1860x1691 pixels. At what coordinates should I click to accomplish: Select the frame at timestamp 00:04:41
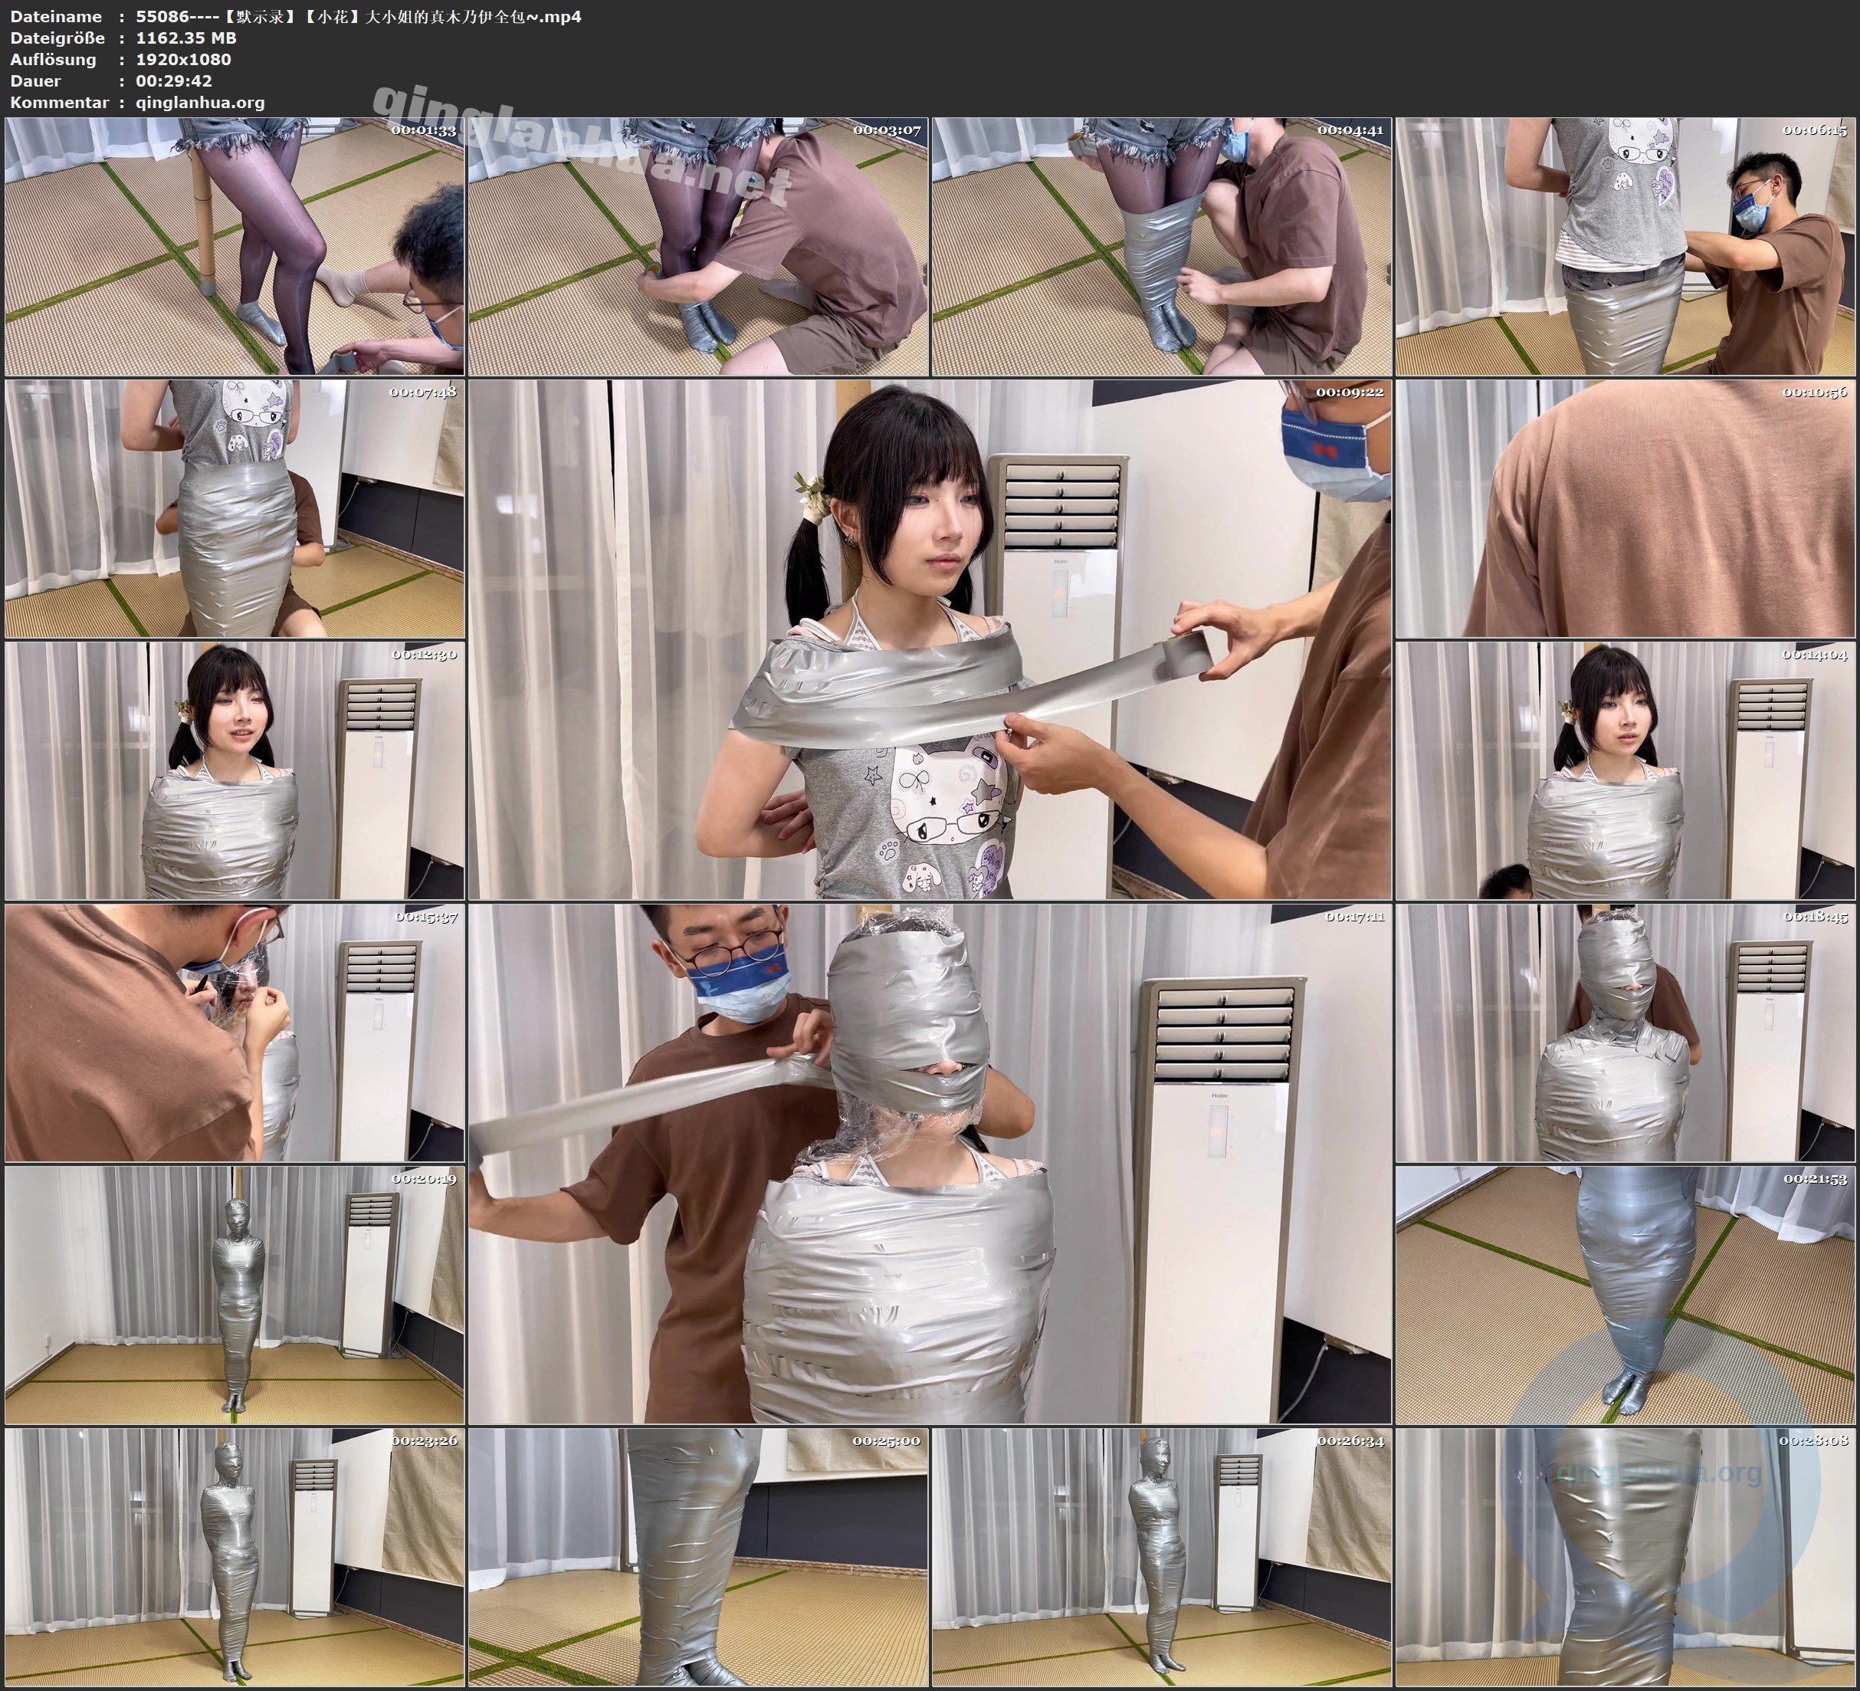tap(1162, 247)
